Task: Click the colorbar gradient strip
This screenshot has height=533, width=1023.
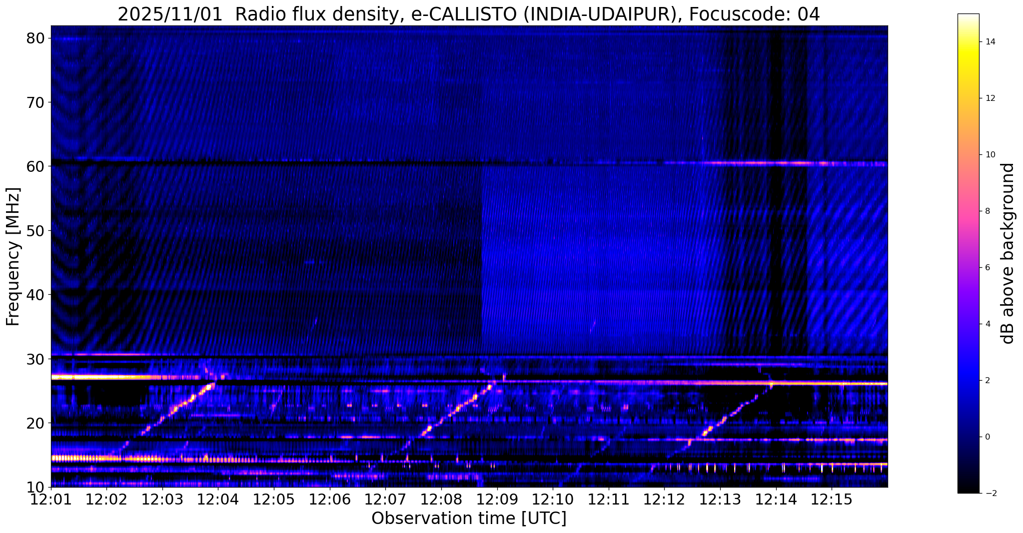Action: (968, 254)
